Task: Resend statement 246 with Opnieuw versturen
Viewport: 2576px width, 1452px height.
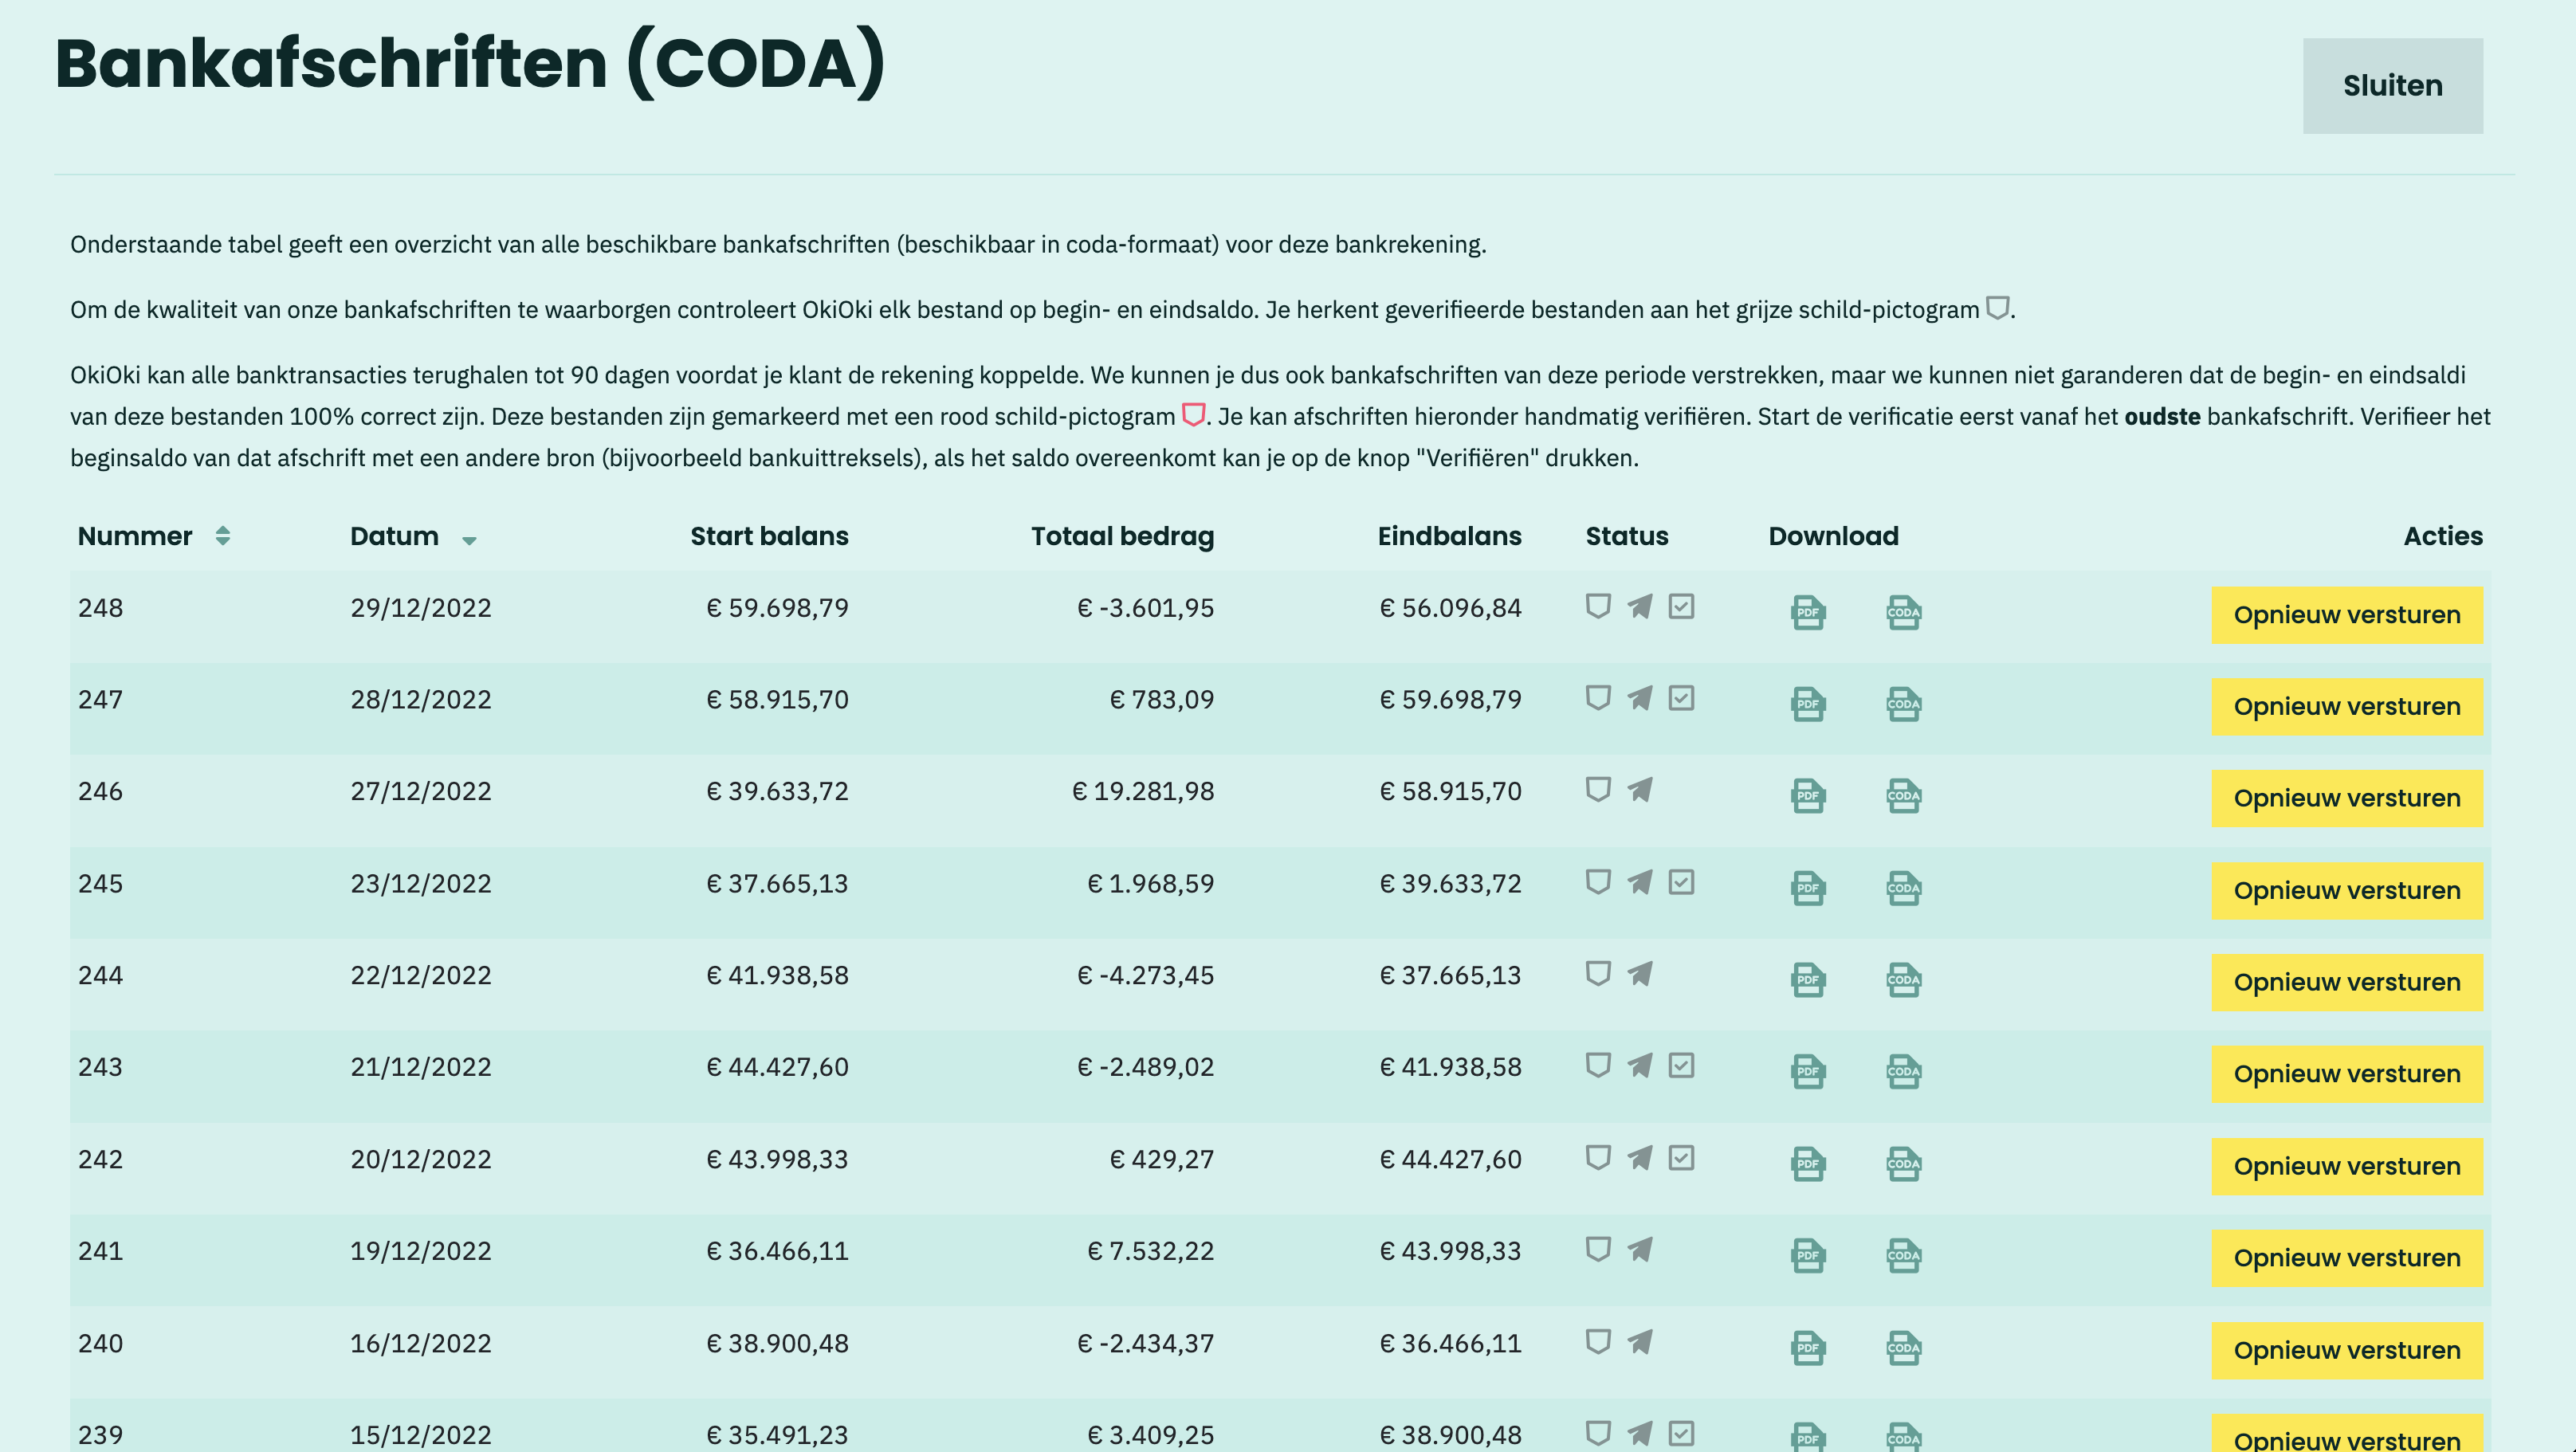Action: pos(2346,798)
